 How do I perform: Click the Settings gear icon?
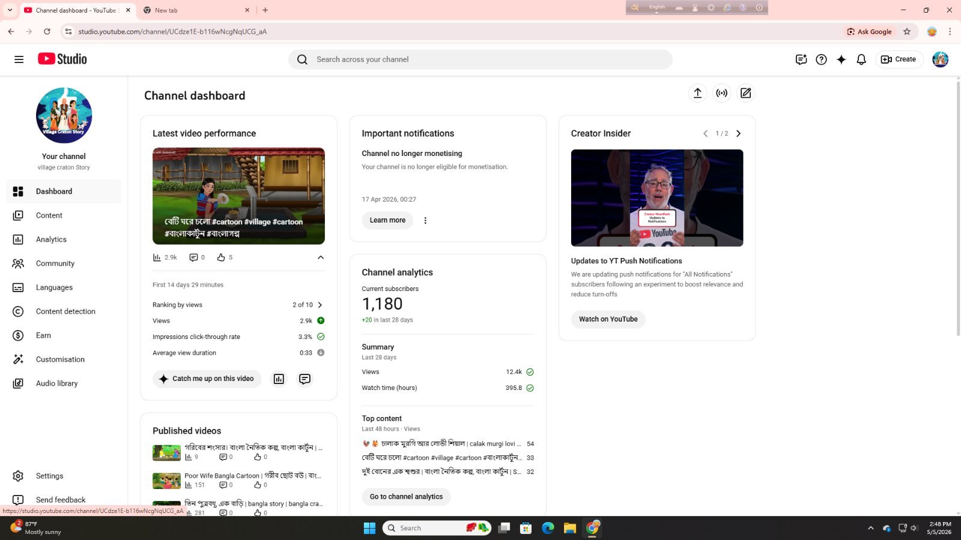[18, 476]
